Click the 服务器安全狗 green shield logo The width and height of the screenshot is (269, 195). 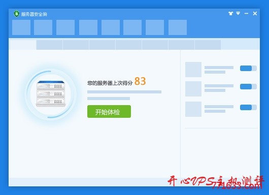[x=16, y=14]
